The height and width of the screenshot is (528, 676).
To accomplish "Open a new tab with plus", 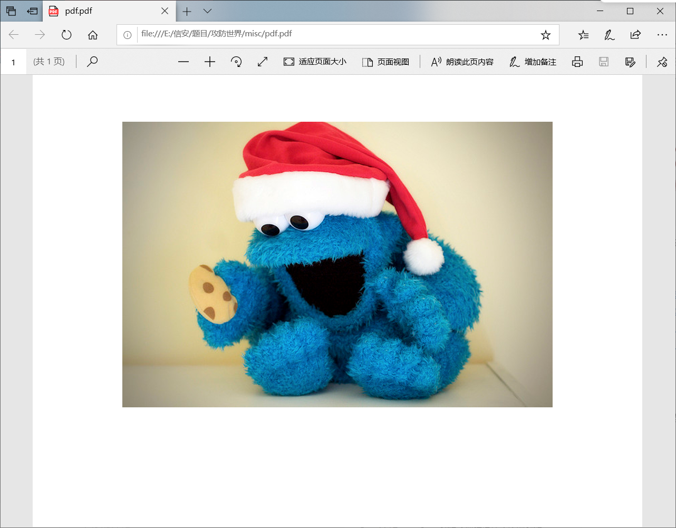I will pos(187,11).
